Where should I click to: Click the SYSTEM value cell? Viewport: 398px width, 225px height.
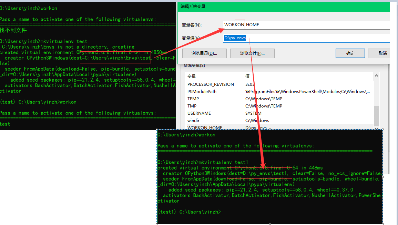pyautogui.click(x=253, y=113)
